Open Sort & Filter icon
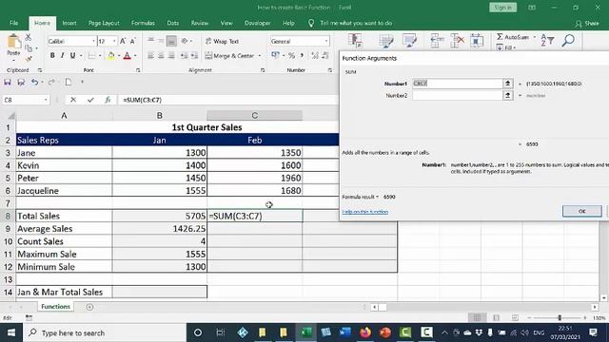The height and width of the screenshot is (342, 609). click(547, 40)
